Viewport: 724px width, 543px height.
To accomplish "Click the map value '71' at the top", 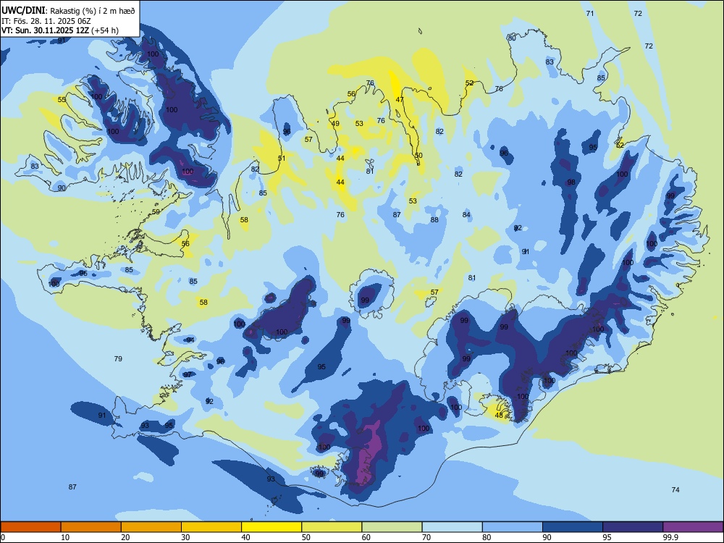I will pyautogui.click(x=590, y=13).
